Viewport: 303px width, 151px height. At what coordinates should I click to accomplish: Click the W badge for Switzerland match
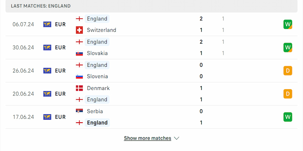pyautogui.click(x=288, y=24)
